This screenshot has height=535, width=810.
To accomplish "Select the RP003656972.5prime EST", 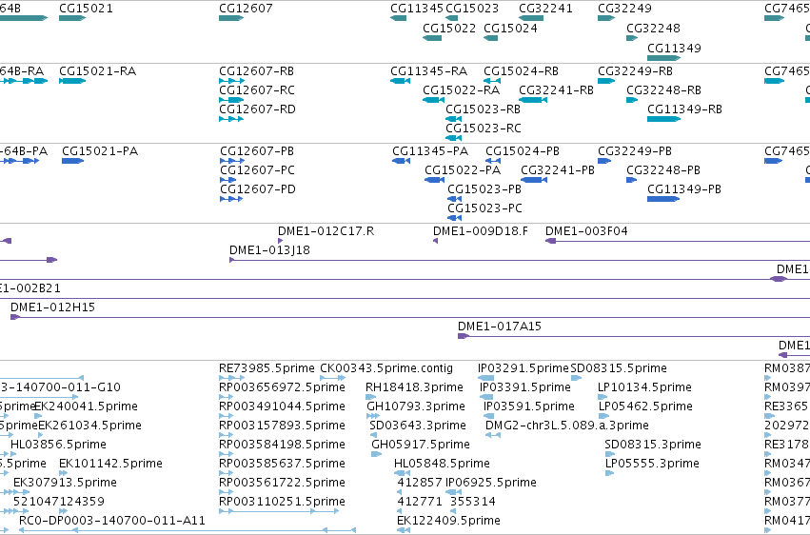I will [227, 397].
